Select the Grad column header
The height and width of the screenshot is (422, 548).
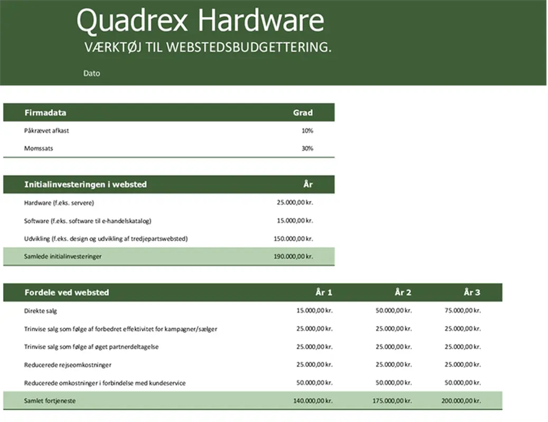tap(304, 112)
